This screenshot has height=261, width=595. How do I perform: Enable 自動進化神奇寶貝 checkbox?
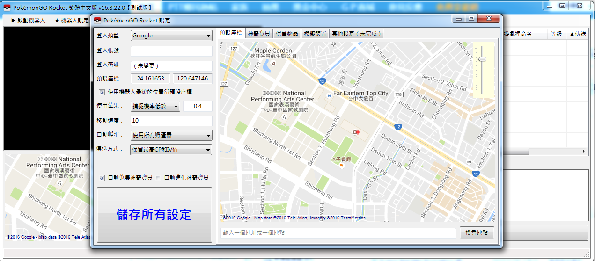pyautogui.click(x=158, y=178)
